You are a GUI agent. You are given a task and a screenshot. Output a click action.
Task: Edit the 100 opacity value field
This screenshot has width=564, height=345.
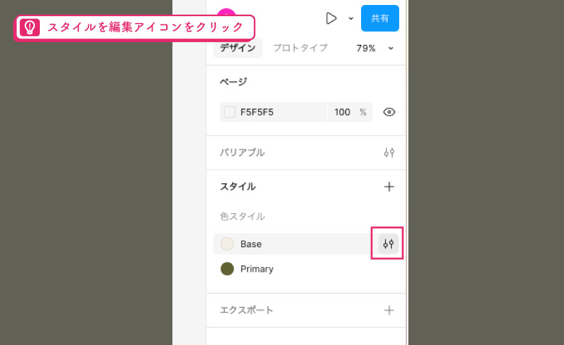point(342,113)
